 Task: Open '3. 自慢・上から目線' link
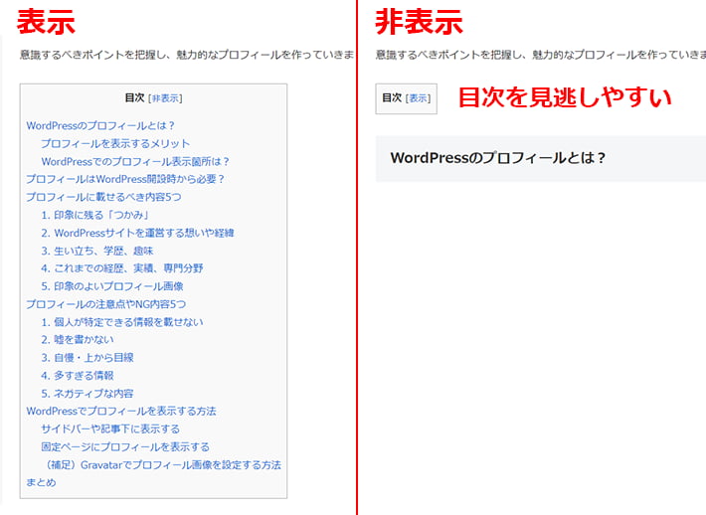88,358
